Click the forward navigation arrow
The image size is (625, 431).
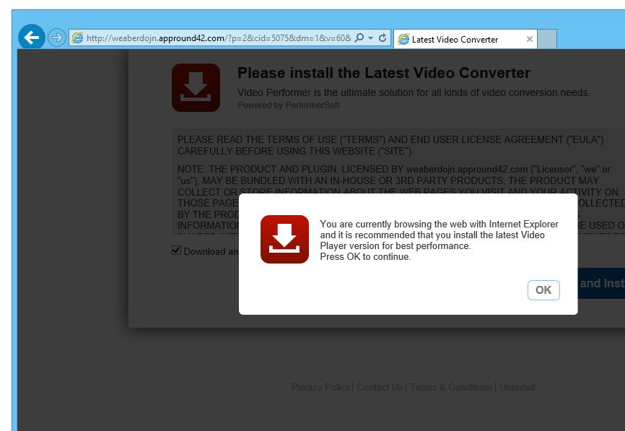(x=56, y=36)
